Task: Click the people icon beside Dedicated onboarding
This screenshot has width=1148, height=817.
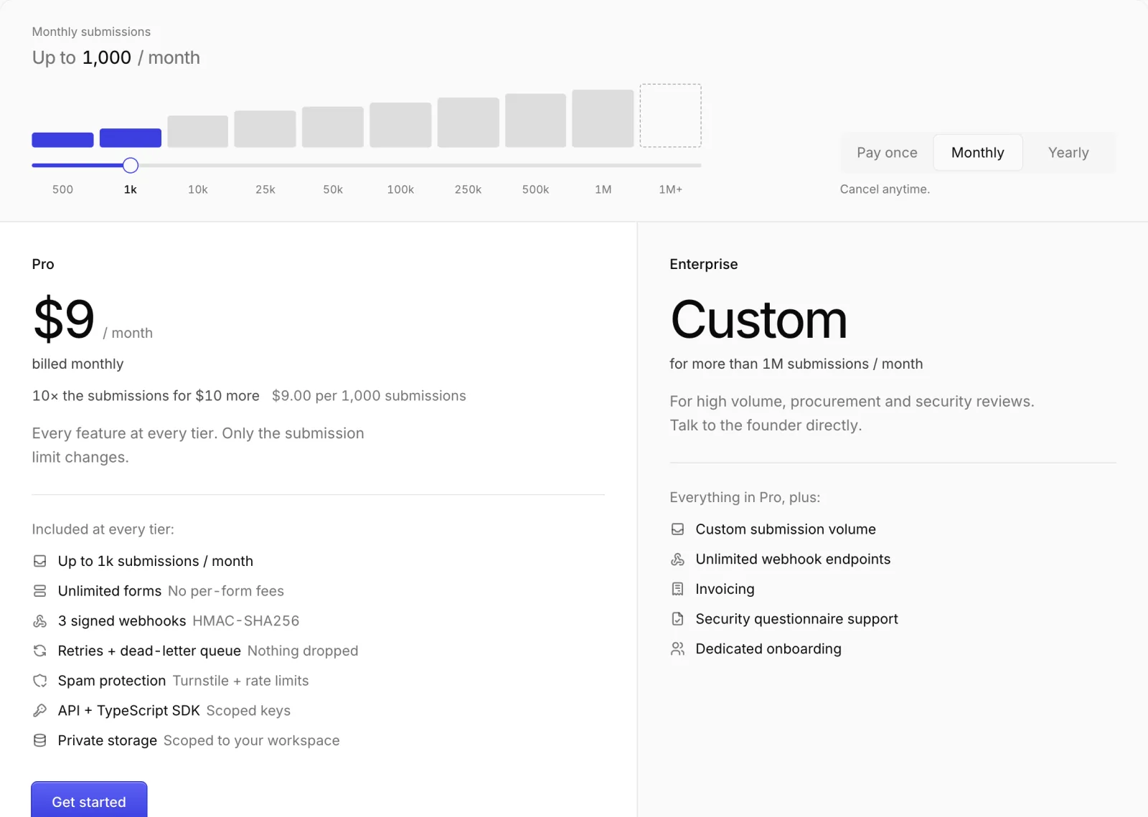Action: coord(677,649)
